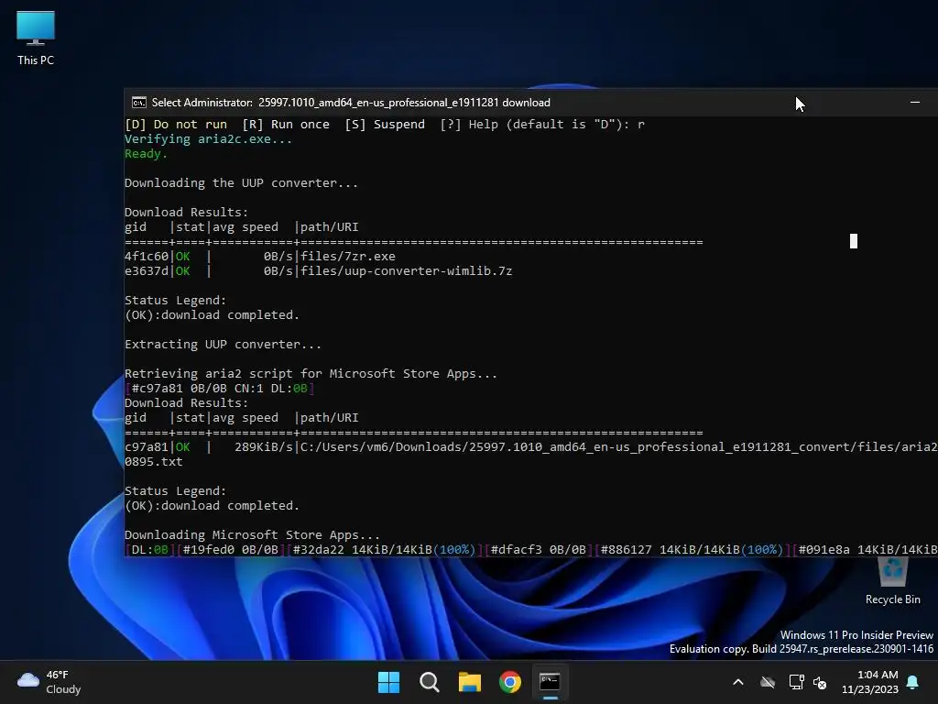Open the Recycle Bin desktop icon
The image size is (938, 704).
coord(892,580)
